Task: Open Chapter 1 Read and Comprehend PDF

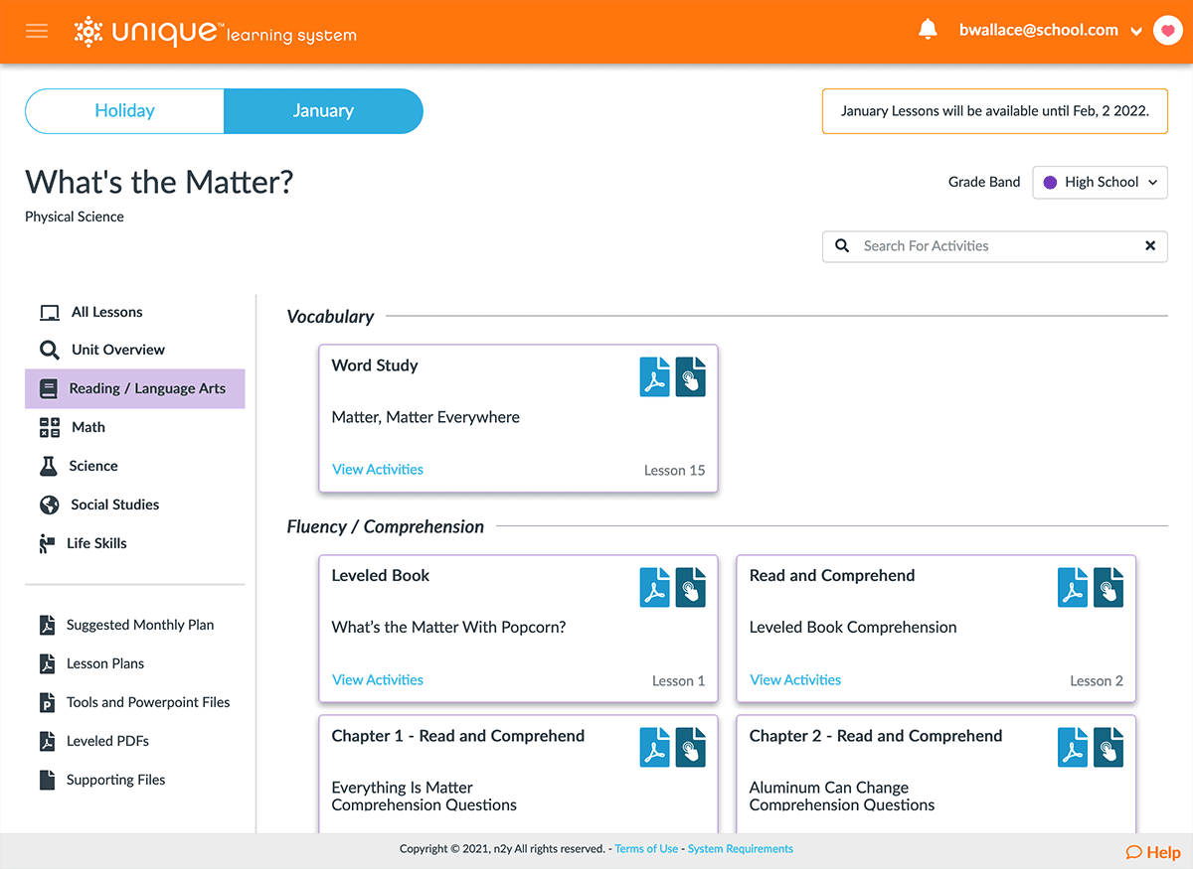Action: 654,748
